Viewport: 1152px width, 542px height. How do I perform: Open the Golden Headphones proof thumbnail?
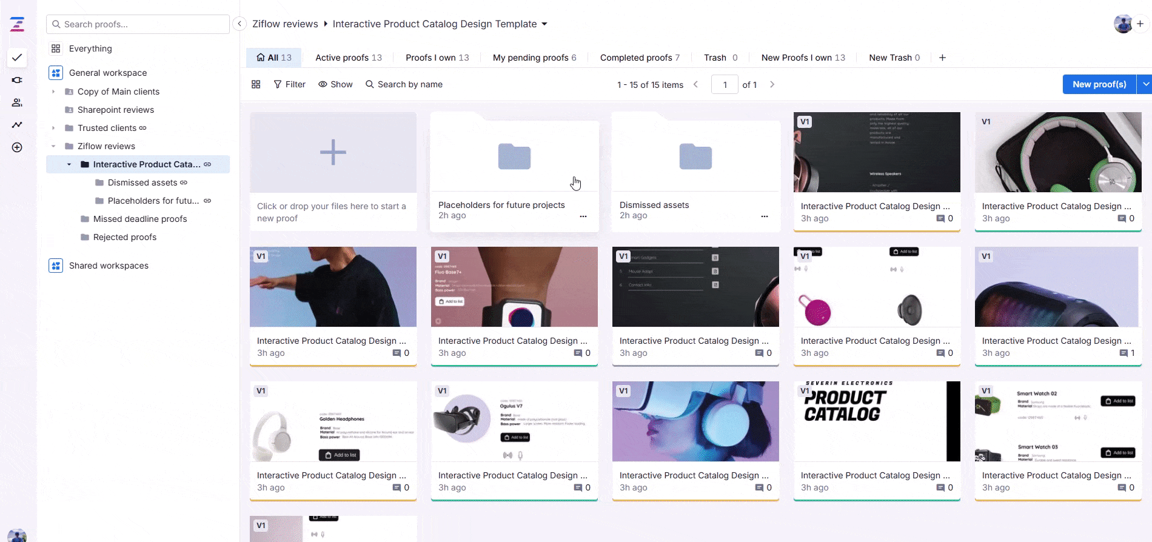tap(333, 421)
